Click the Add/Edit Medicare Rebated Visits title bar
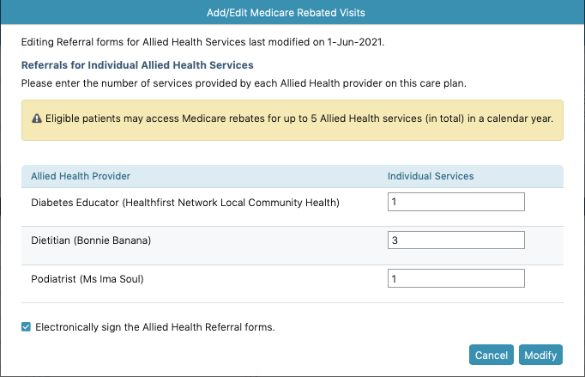Viewport: 585px width, 377px height. [x=286, y=12]
